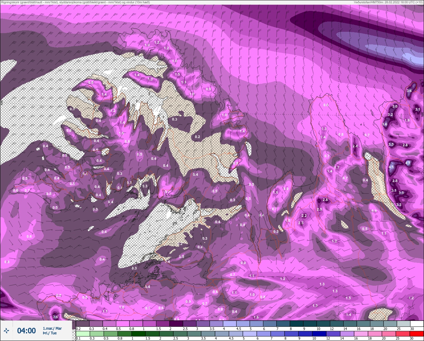
Task: Pick rain scale swatch between 0.5 and 0.8
Action: pos(111,334)
